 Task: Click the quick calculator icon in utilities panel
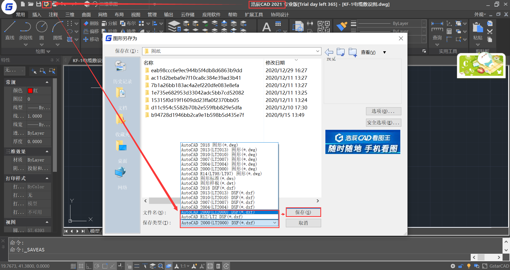click(449, 31)
